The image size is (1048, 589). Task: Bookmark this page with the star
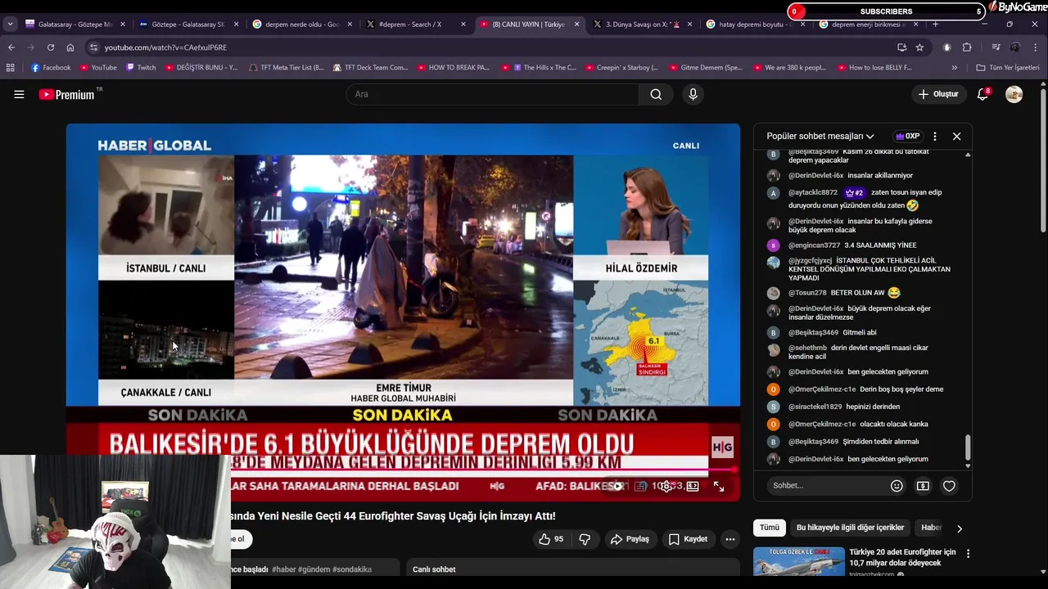point(919,47)
